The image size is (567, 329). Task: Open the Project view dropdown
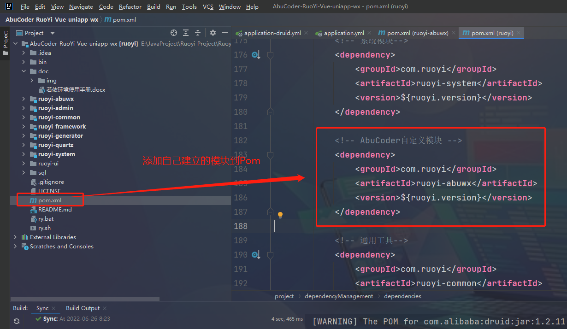coord(52,33)
